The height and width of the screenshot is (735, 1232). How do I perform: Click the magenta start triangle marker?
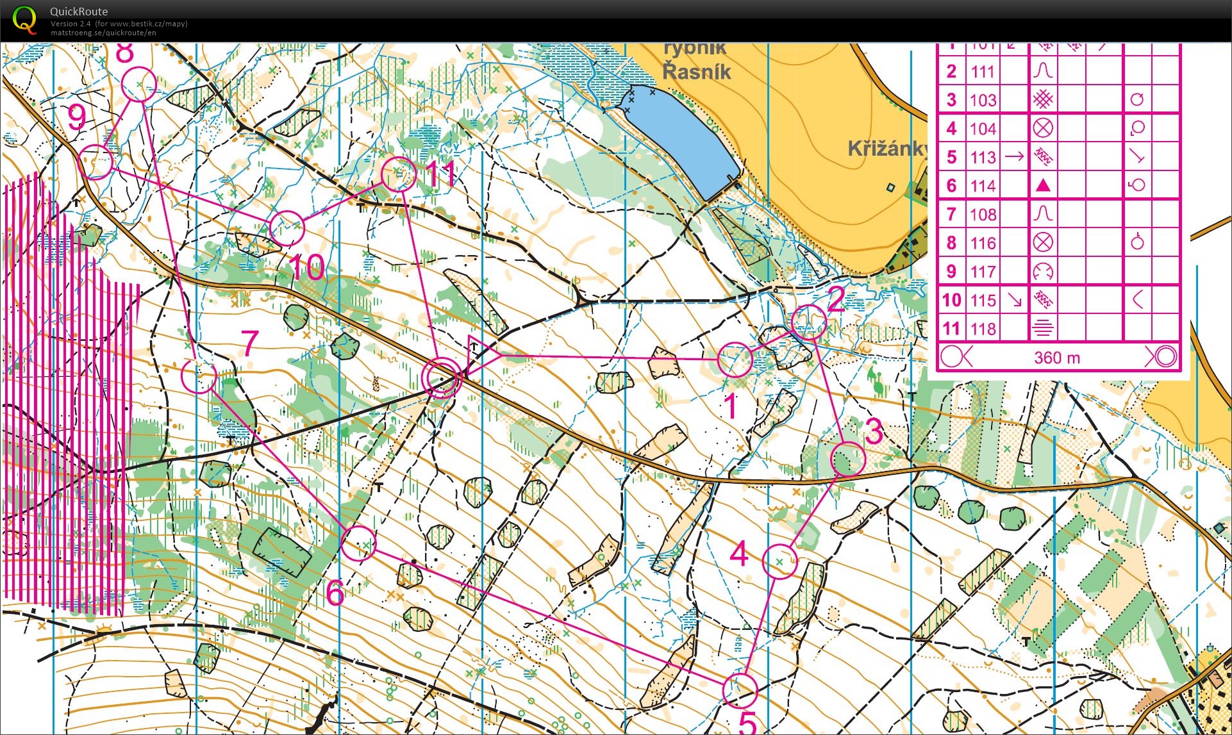click(x=479, y=354)
